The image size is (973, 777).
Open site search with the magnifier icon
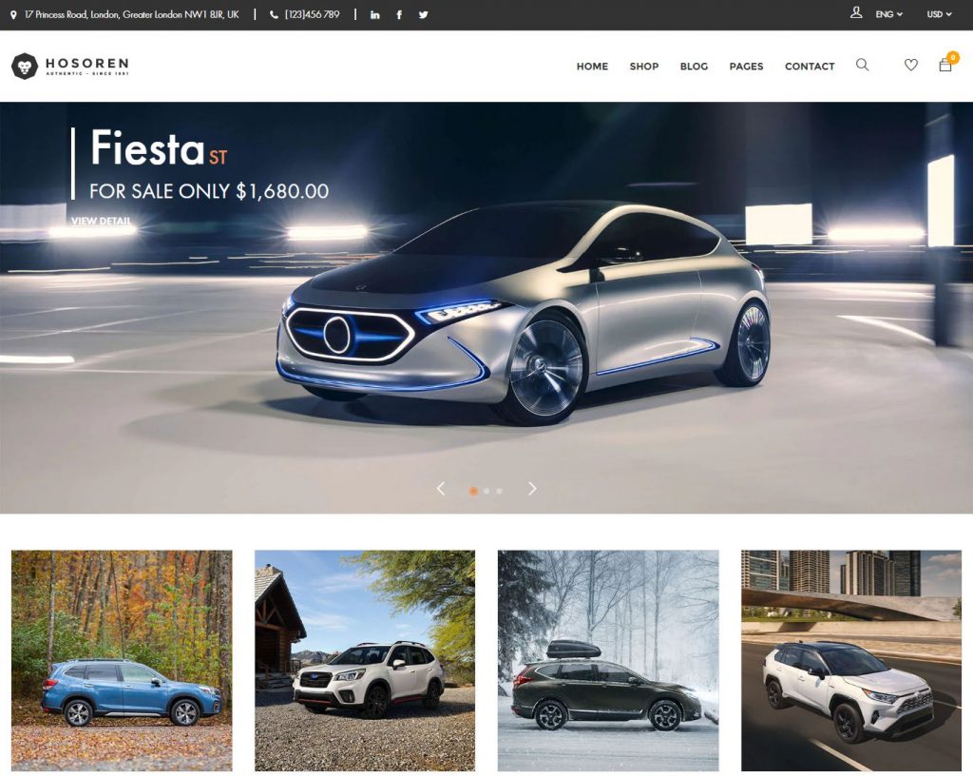pyautogui.click(x=862, y=66)
